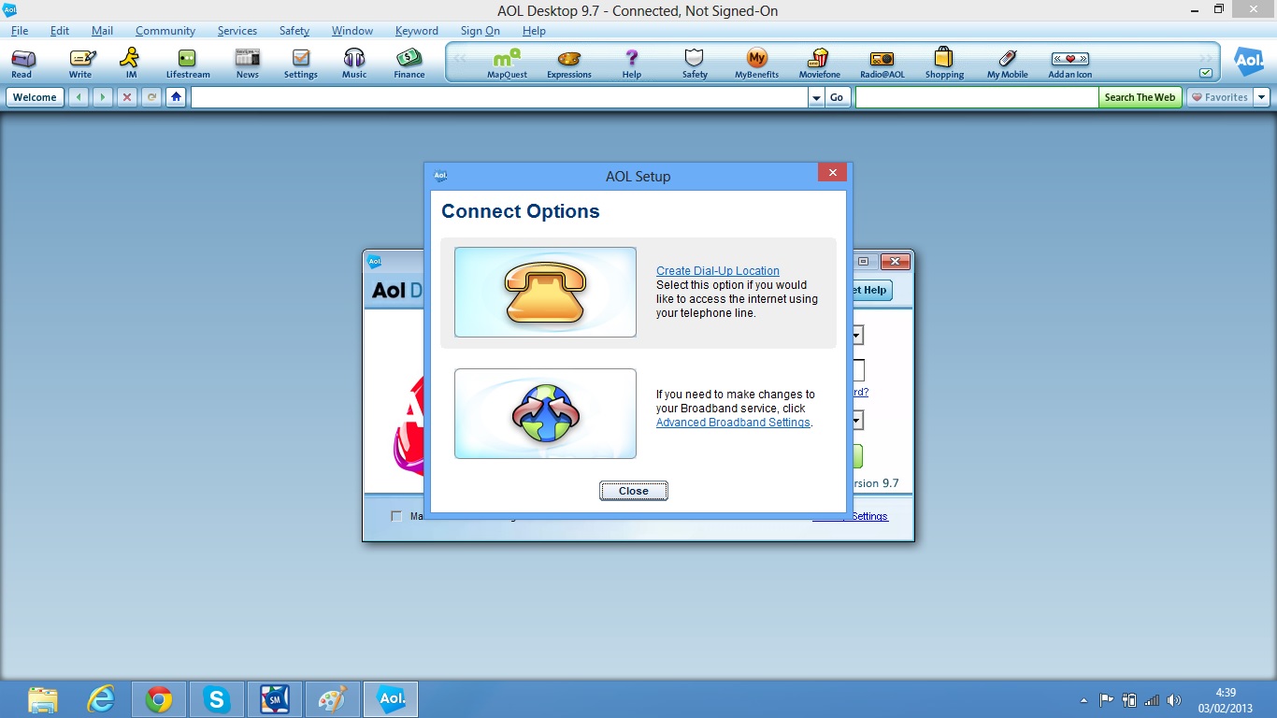Click the Welcome button
This screenshot has height=718, width=1277.
point(35,97)
